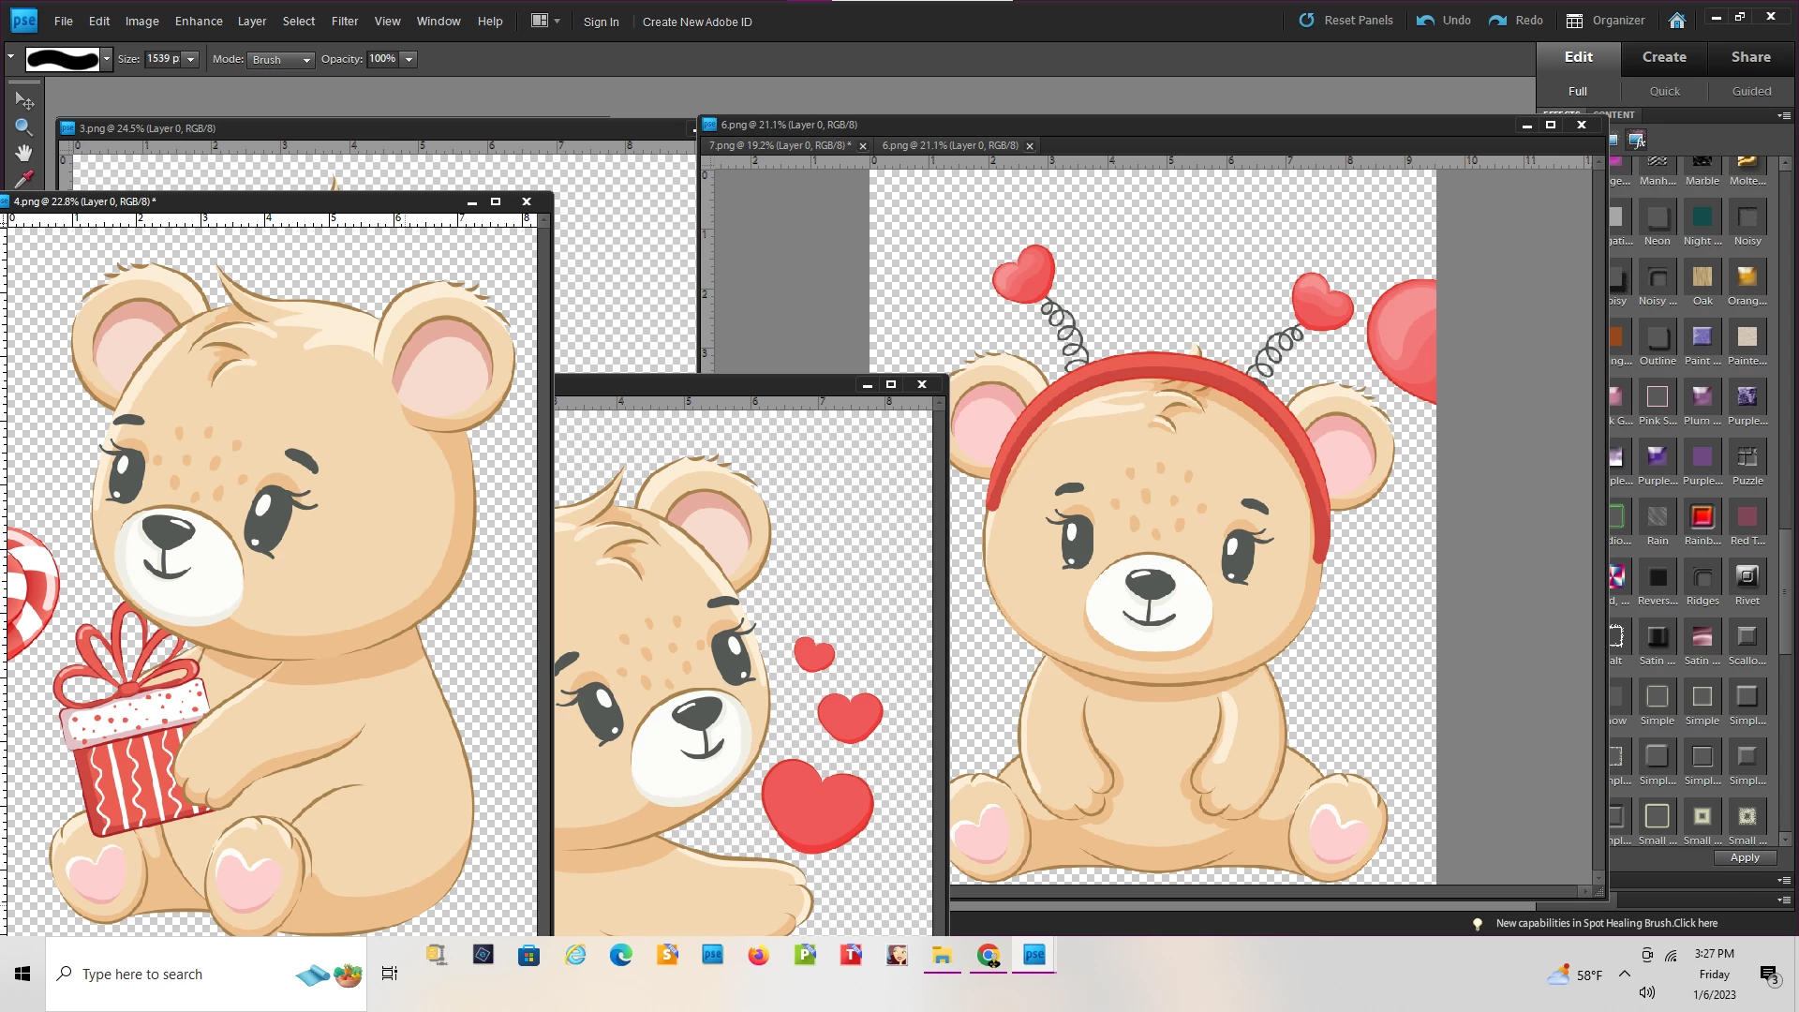
Task: Open the Mode Brush dropdown
Action: click(281, 60)
